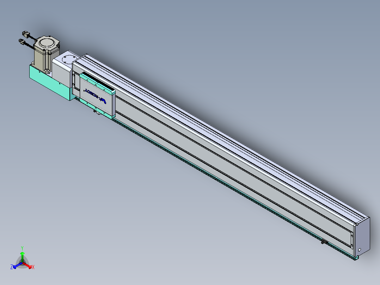Select the slider carriage with blue ROBOT logo
The height and width of the screenshot is (285, 380).
point(97,95)
